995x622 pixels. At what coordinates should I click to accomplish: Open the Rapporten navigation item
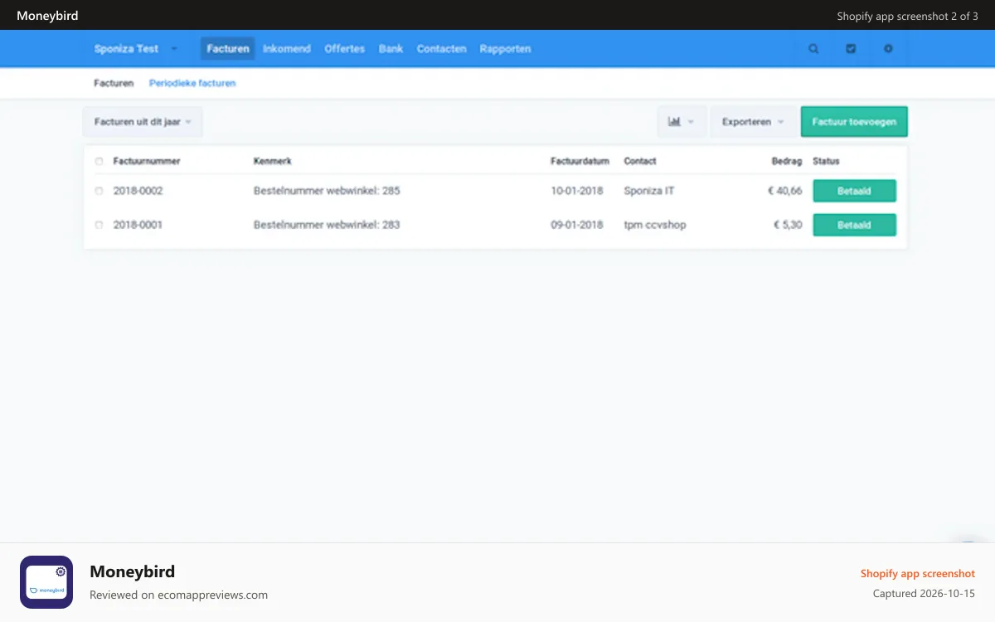click(505, 49)
